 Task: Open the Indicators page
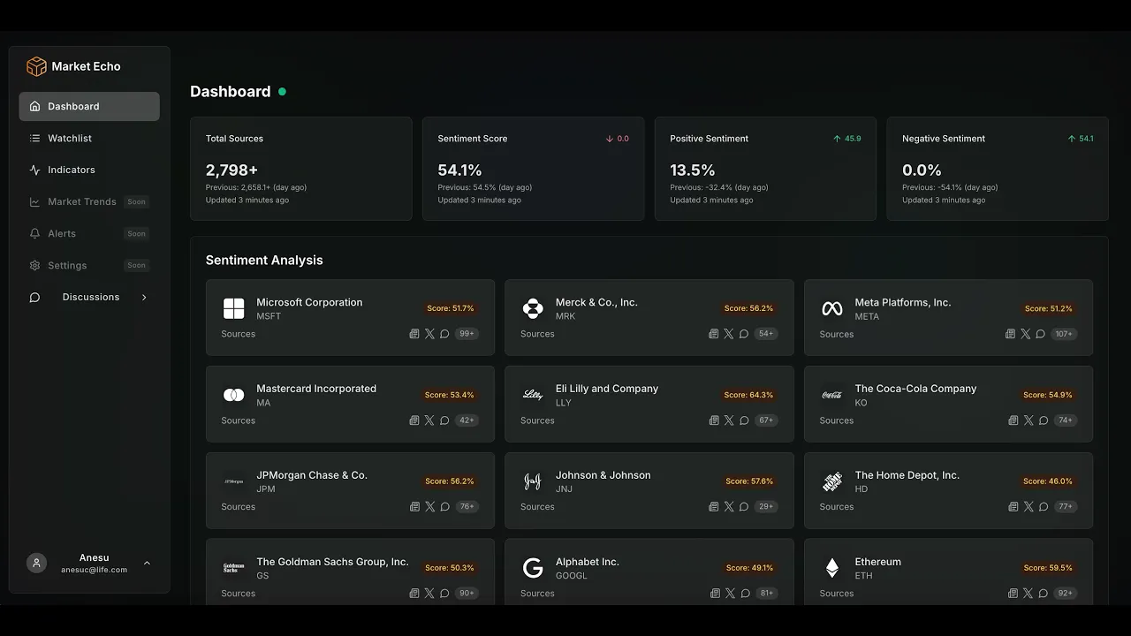(x=89, y=170)
